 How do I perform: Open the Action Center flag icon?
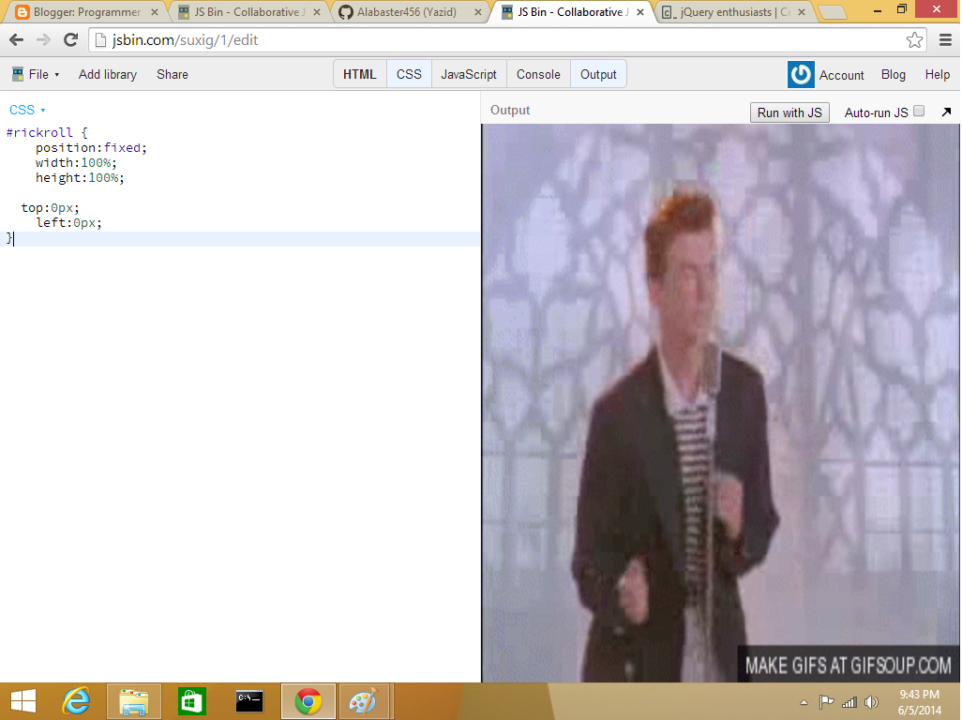pyautogui.click(x=826, y=702)
